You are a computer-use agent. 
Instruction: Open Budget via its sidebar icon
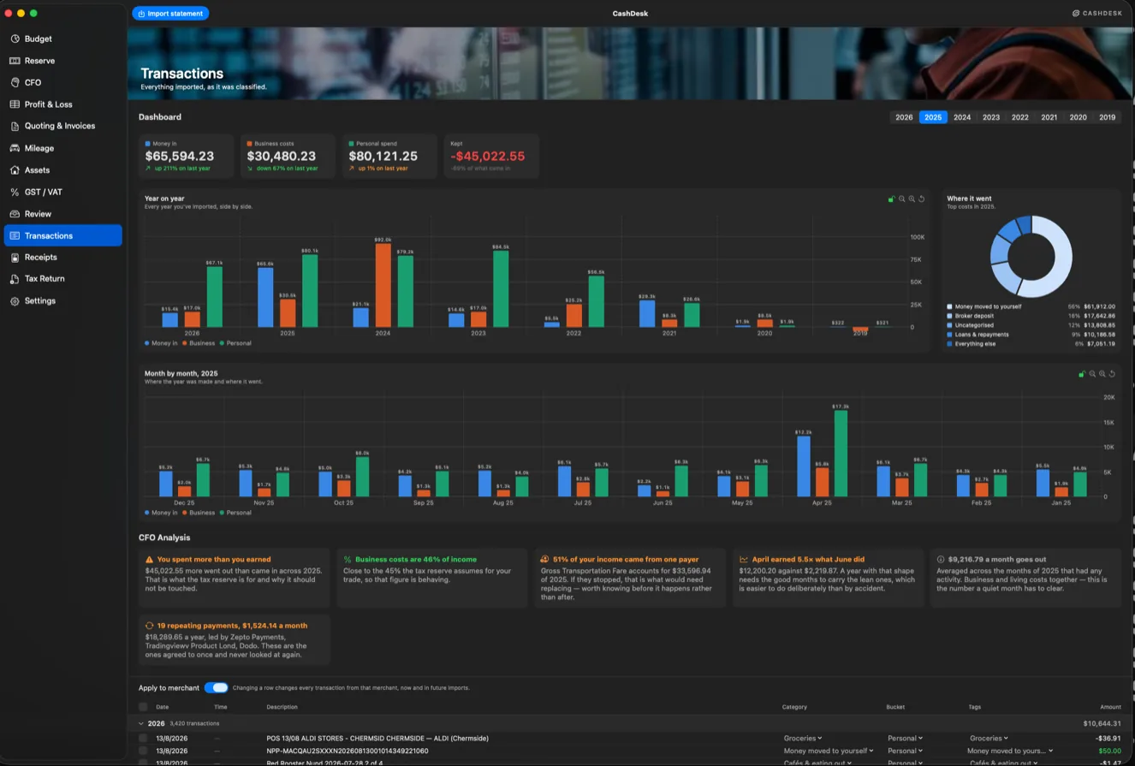click(x=15, y=39)
